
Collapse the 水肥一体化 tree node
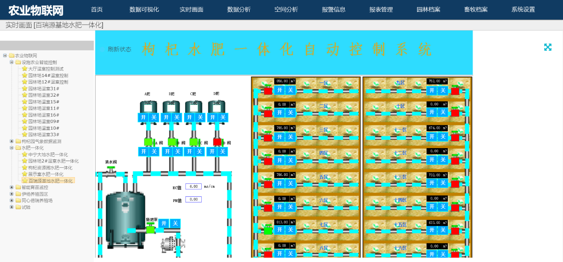(x=11, y=148)
